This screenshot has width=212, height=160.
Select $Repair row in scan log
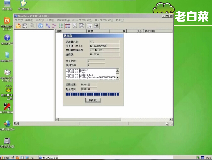pyautogui.click(x=91, y=70)
